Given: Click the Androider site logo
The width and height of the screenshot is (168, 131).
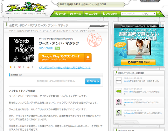Looking at the screenshot, I should (x=27, y=7).
